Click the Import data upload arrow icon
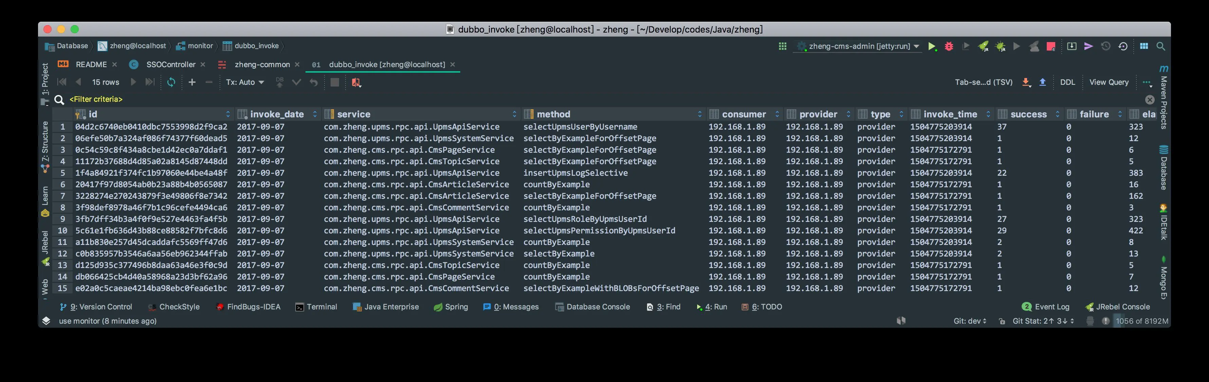Image resolution: width=1209 pixels, height=382 pixels. click(x=1042, y=82)
